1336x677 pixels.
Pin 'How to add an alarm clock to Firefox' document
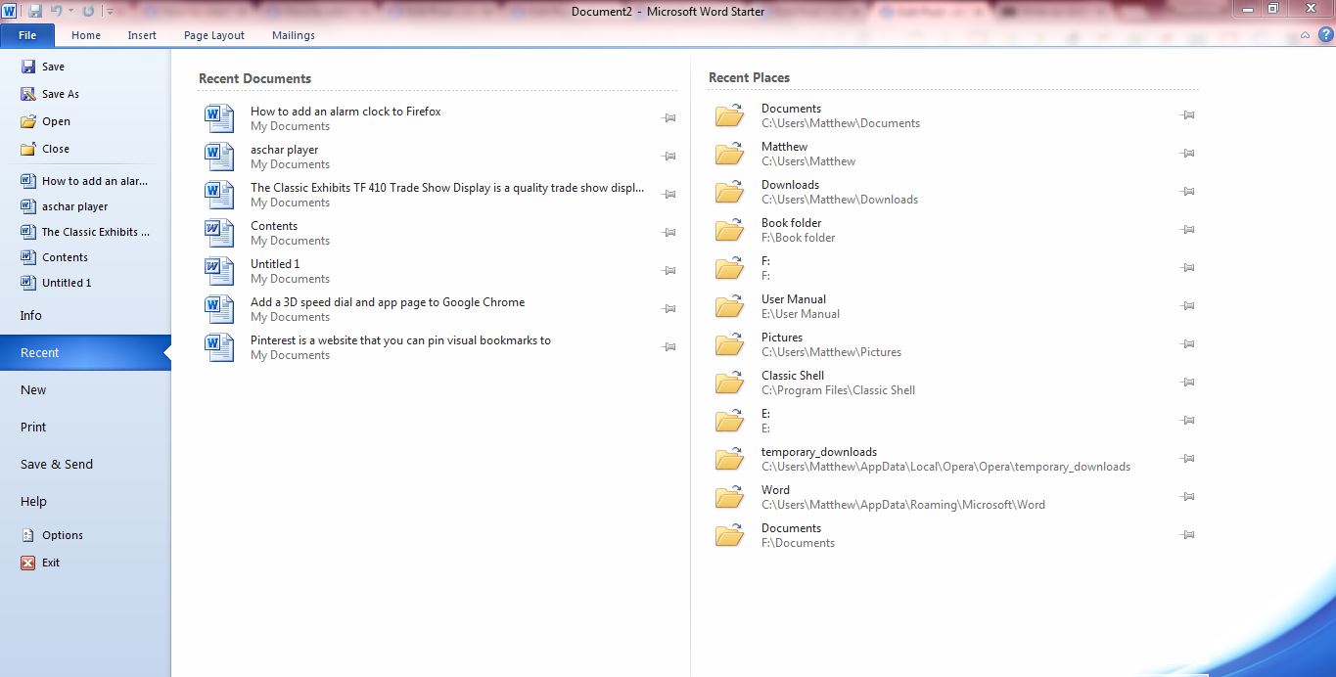tap(669, 118)
